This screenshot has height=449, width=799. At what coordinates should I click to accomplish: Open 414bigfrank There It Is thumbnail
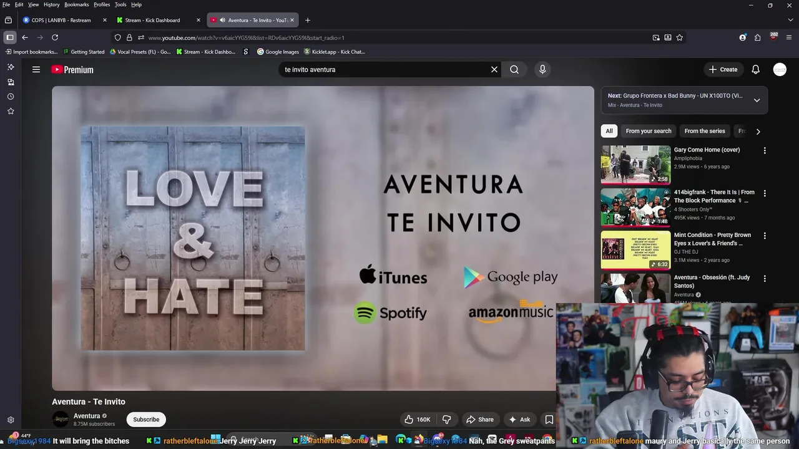[x=635, y=207]
